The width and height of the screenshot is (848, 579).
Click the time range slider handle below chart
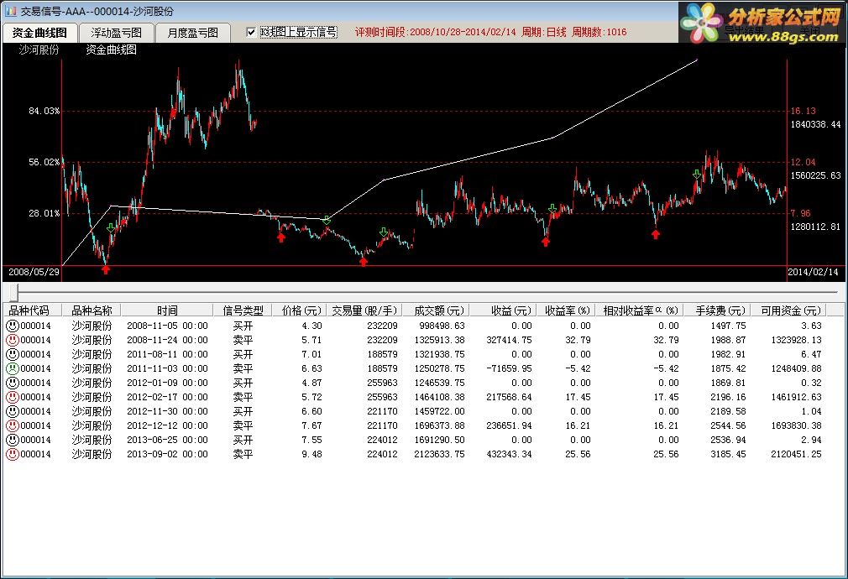[13, 293]
